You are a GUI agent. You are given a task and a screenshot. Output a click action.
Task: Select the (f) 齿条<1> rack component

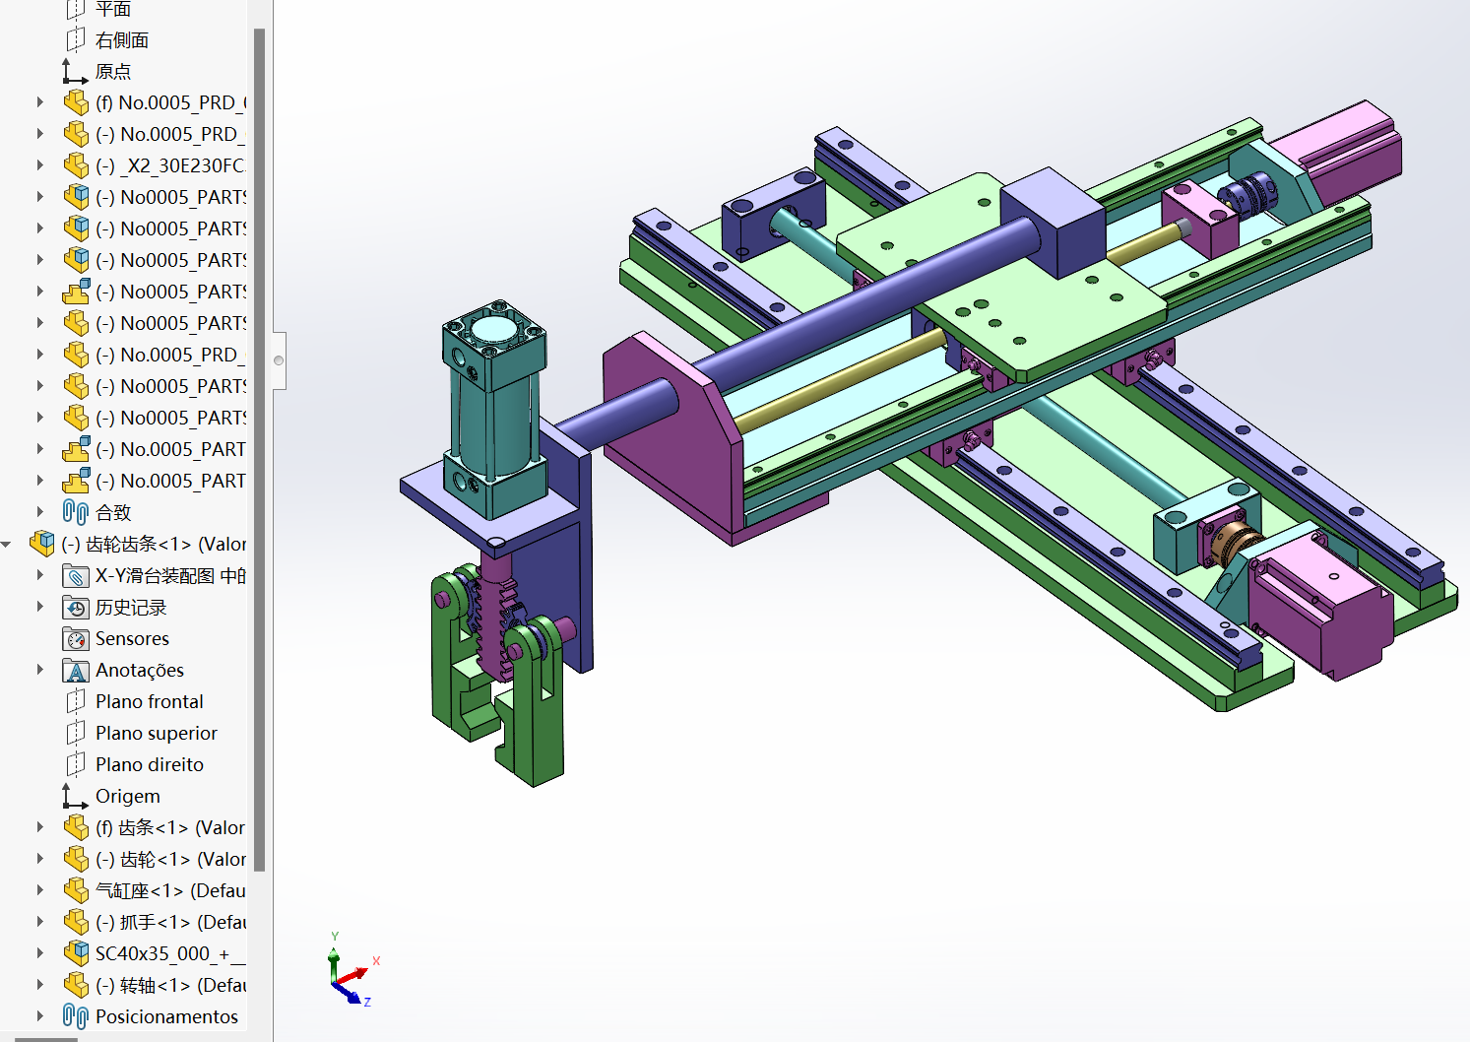pos(169,828)
